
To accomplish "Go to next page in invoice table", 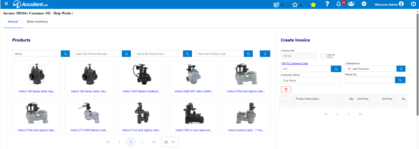I will [x=349, y=114].
